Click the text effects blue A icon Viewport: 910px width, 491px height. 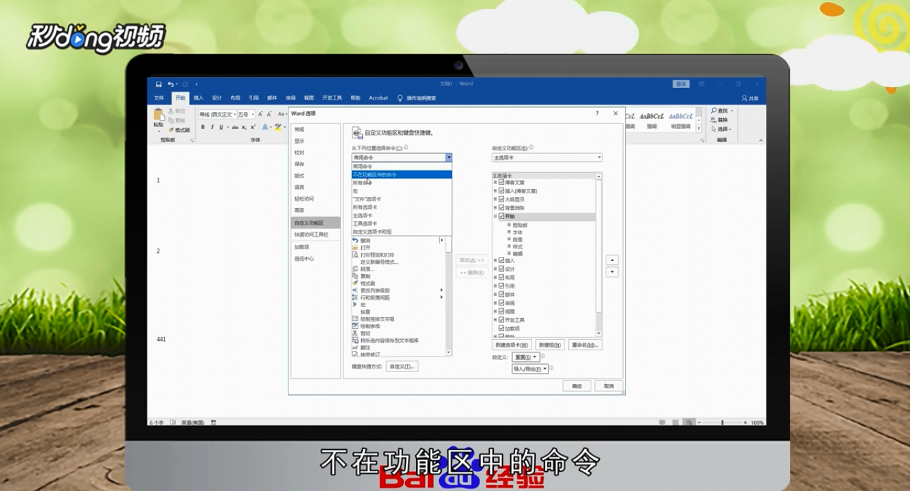pos(265,127)
